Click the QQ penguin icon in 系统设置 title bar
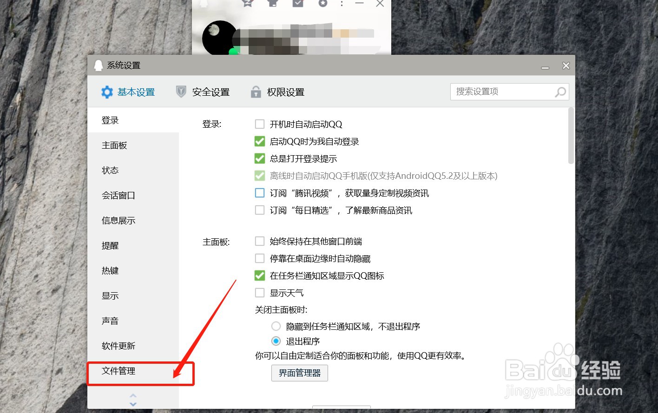The height and width of the screenshot is (413, 658). tap(98, 66)
